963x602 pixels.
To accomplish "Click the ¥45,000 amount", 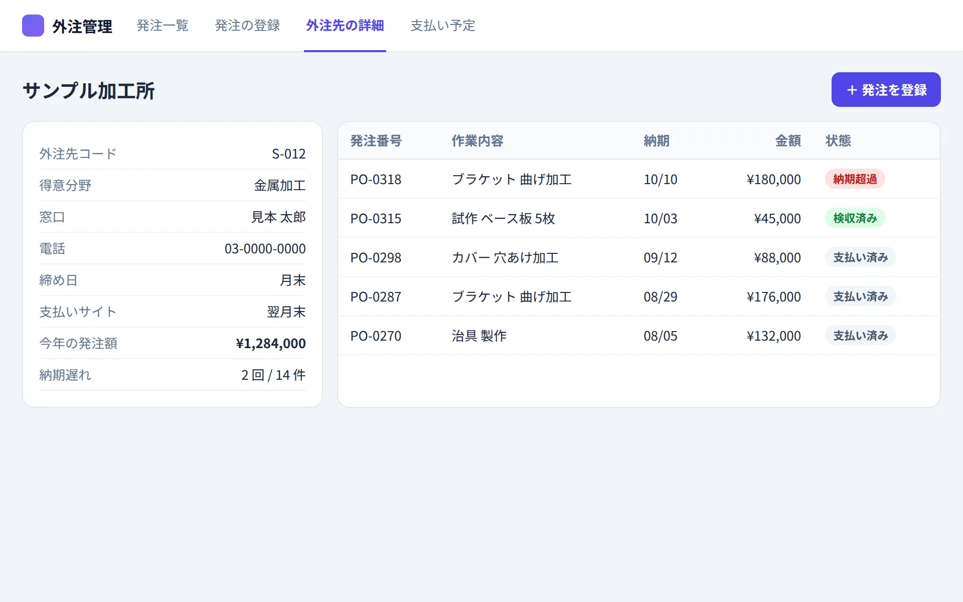I will [777, 219].
